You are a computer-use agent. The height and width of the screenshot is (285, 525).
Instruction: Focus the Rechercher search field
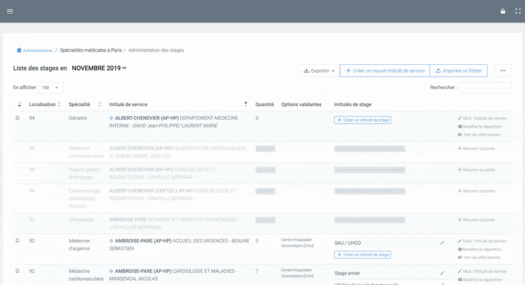point(485,87)
